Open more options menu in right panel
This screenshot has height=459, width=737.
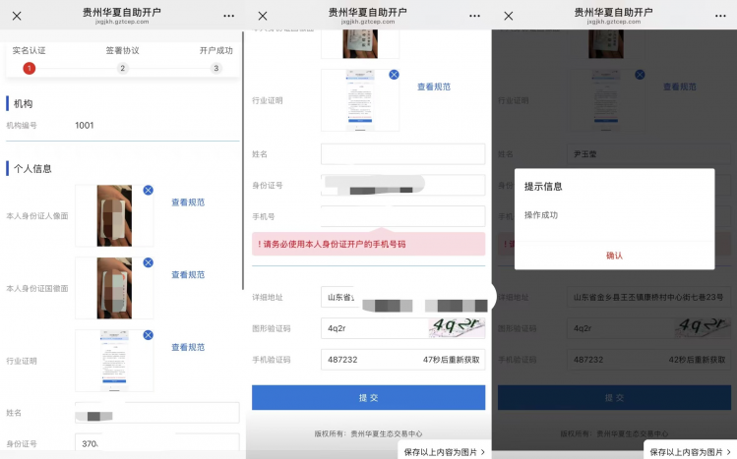coord(720,16)
